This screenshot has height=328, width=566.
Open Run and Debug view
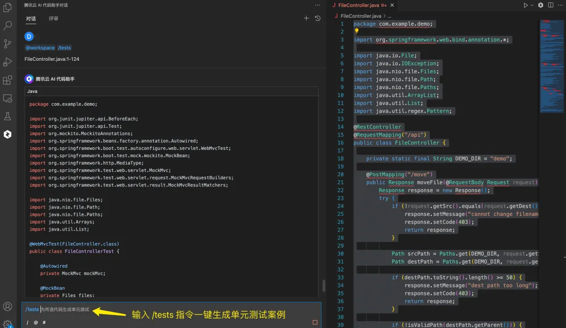(x=8, y=62)
